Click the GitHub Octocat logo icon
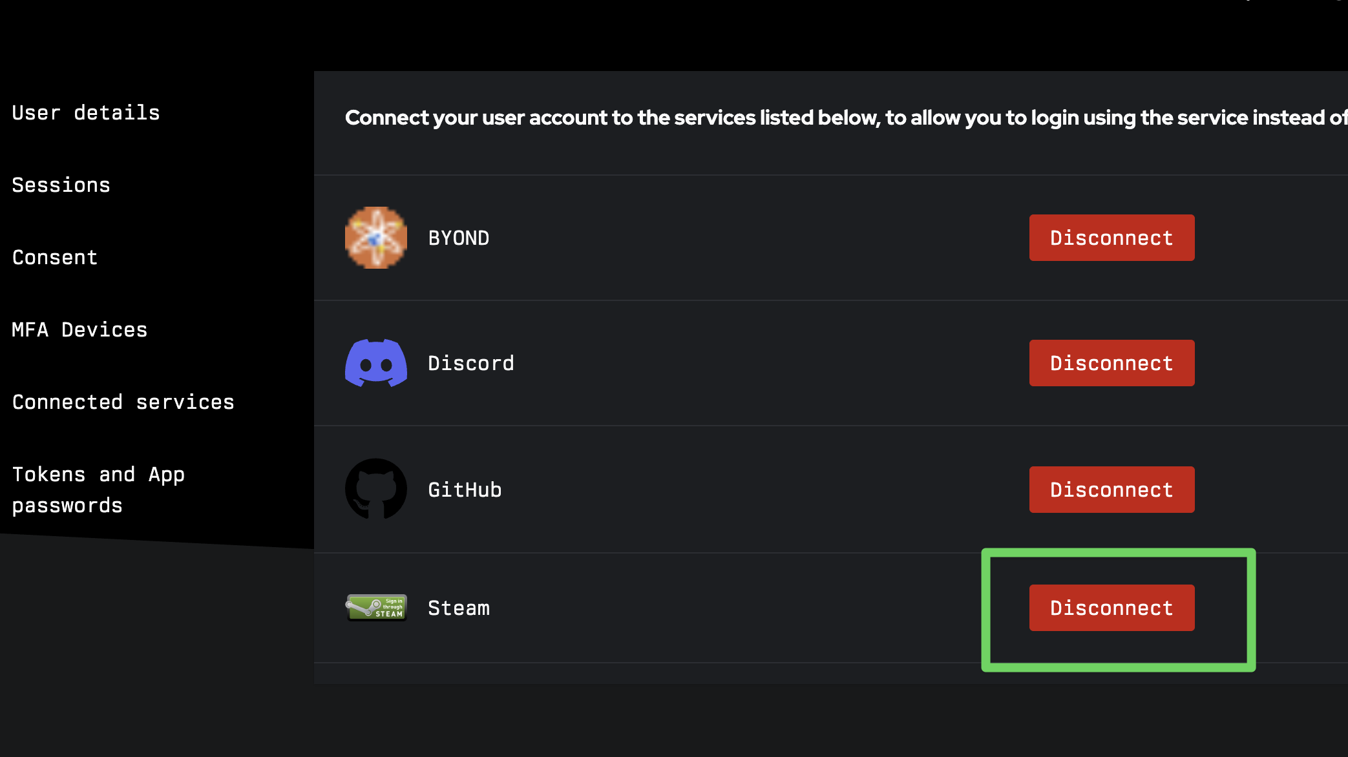The height and width of the screenshot is (757, 1348). [375, 489]
